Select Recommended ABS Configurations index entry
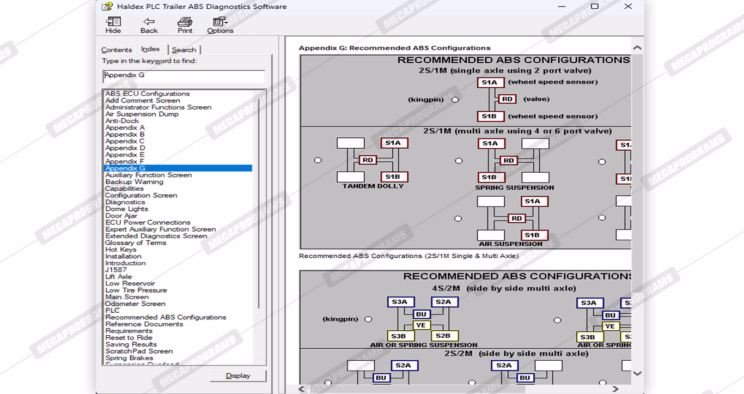This screenshot has height=394, width=744. [x=166, y=317]
